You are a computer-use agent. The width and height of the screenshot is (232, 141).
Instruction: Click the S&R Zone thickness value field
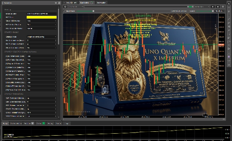(x=42, y=102)
